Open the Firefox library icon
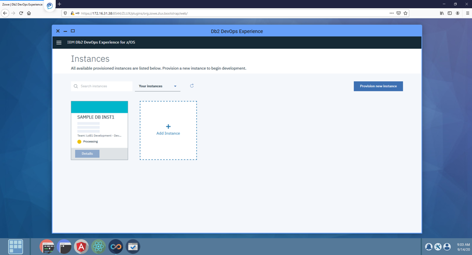 click(442, 13)
